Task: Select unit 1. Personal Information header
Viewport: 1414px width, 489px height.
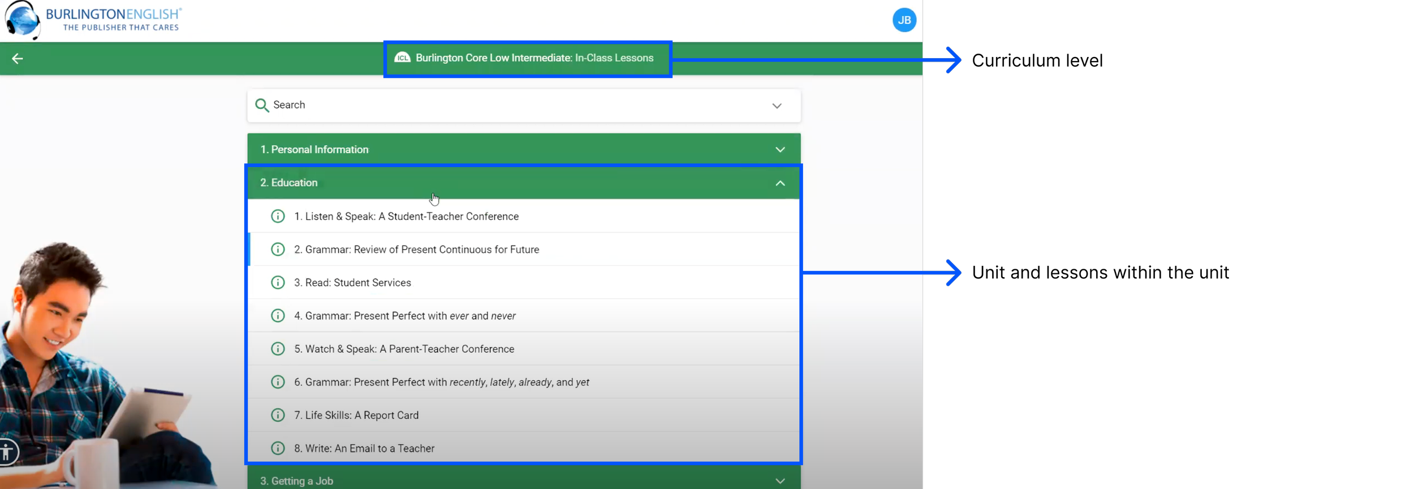Action: pos(524,150)
